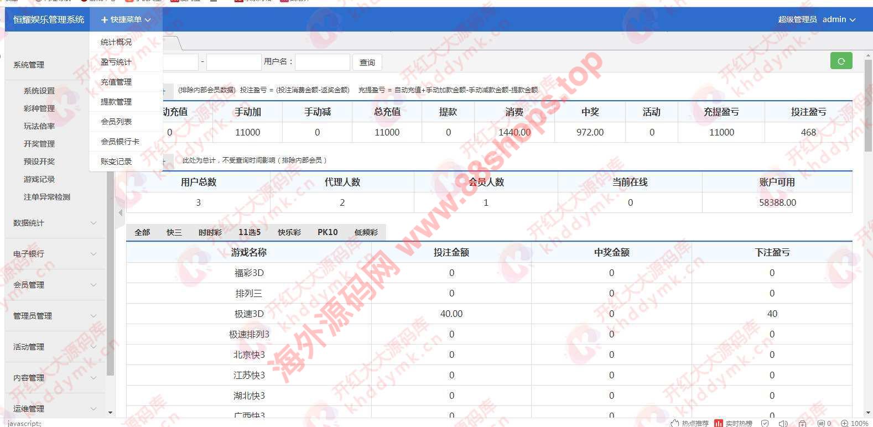Toggle the 快捷菜单 quick menu dropdown
Image resolution: width=873 pixels, height=427 pixels.
(x=126, y=19)
